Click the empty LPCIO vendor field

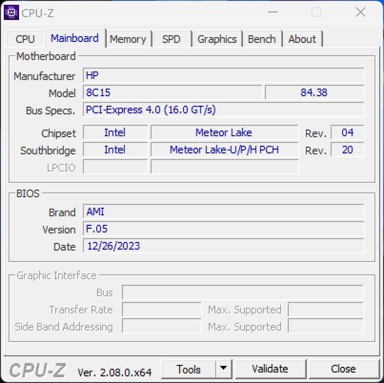[115, 167]
